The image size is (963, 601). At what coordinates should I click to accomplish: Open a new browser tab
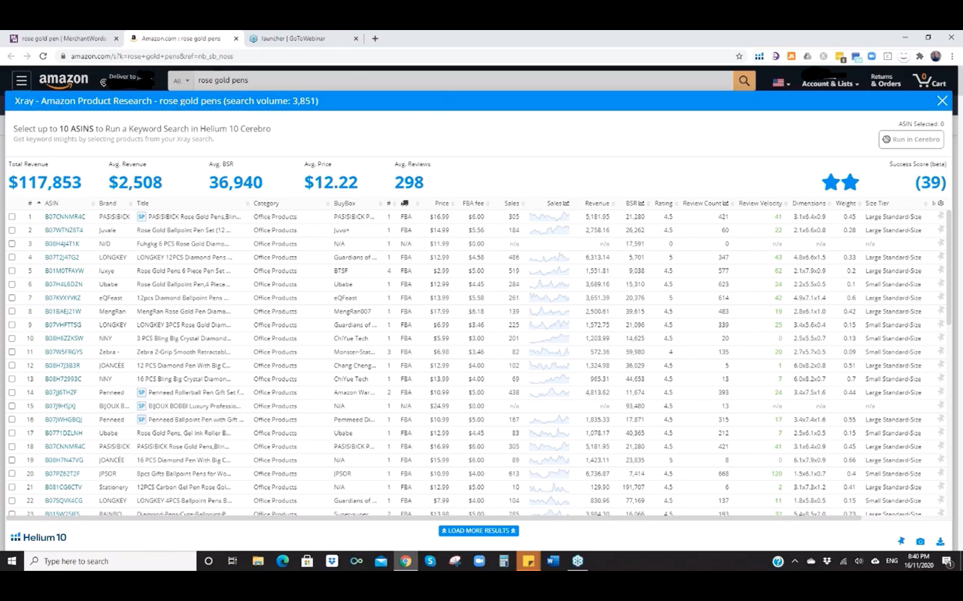click(375, 38)
